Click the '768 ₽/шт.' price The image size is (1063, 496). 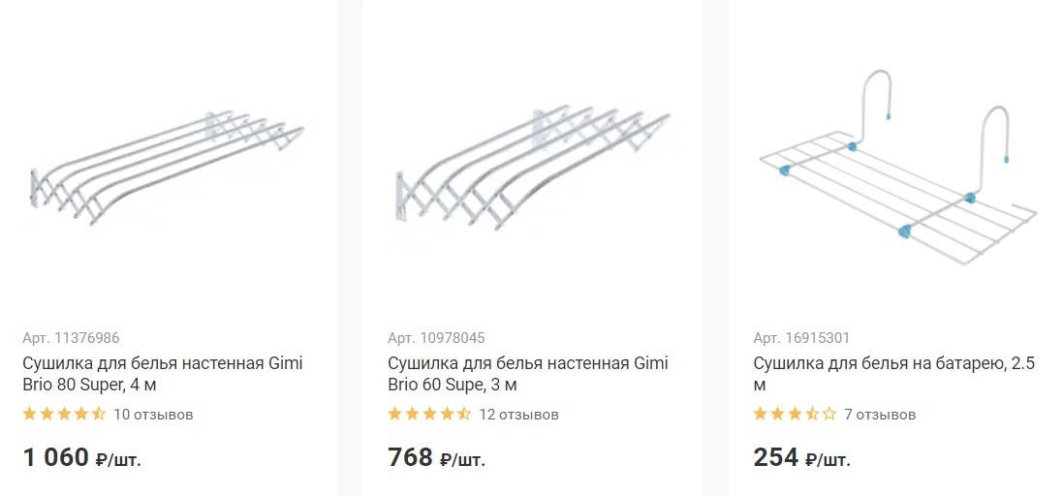click(436, 458)
